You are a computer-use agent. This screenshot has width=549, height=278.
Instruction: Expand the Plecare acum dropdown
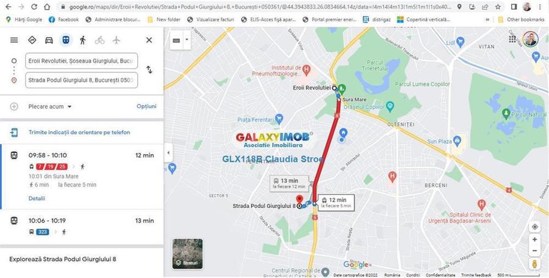coord(50,107)
